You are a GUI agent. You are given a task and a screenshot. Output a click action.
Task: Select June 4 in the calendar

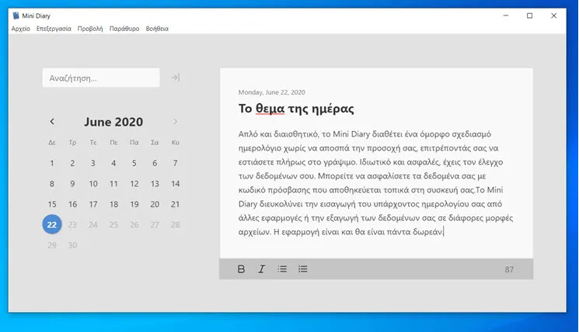[x=113, y=163]
